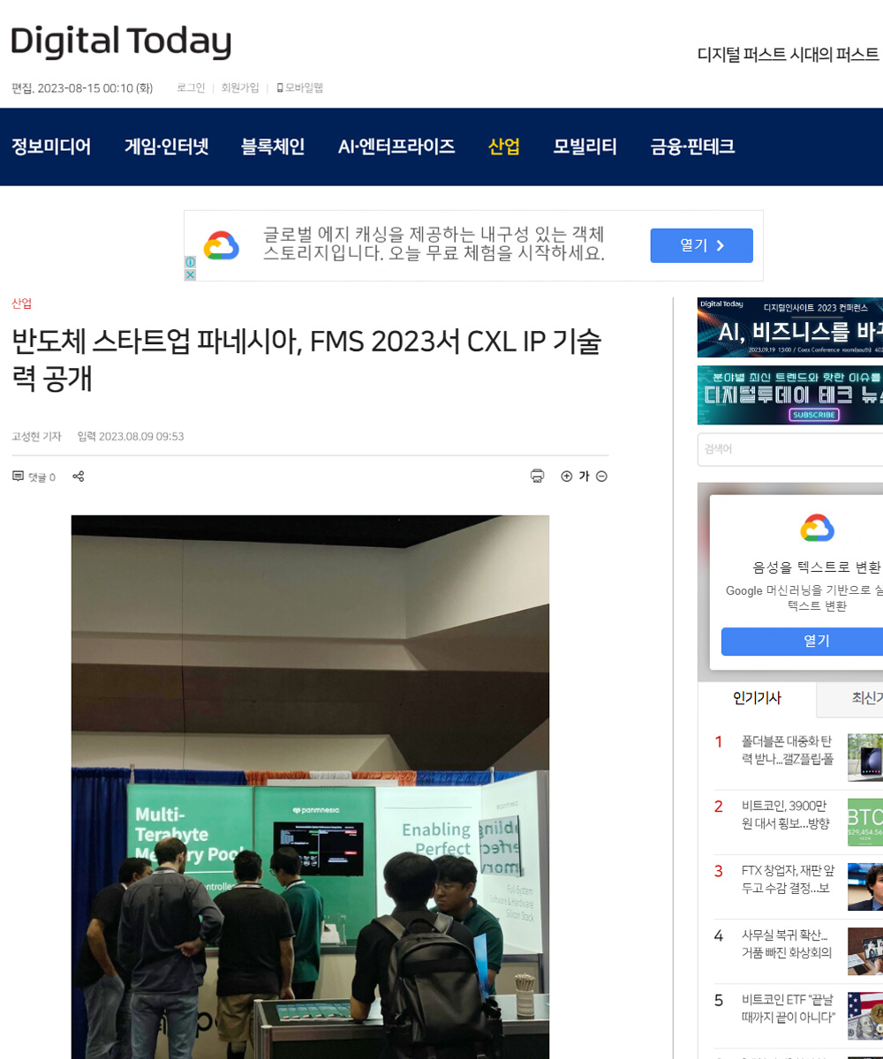Select the 산업 menu item

(504, 146)
